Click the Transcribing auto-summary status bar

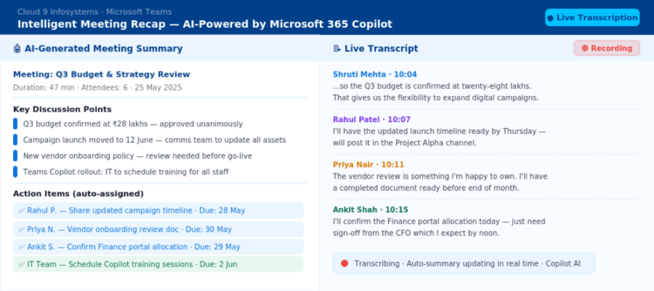click(464, 263)
